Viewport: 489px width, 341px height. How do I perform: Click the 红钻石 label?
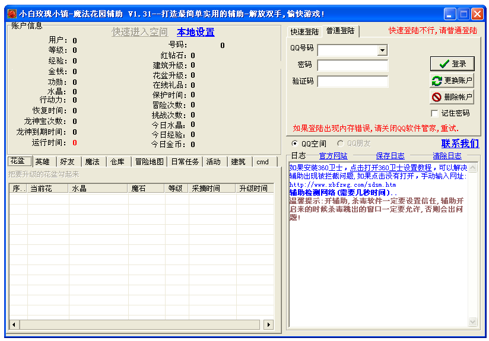point(173,56)
